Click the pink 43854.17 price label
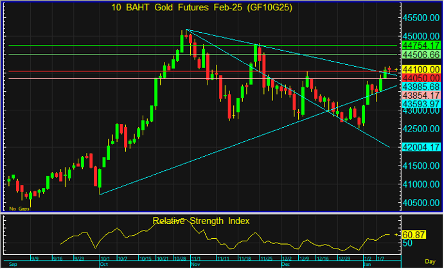This screenshot has width=444, height=269. pyautogui.click(x=420, y=95)
